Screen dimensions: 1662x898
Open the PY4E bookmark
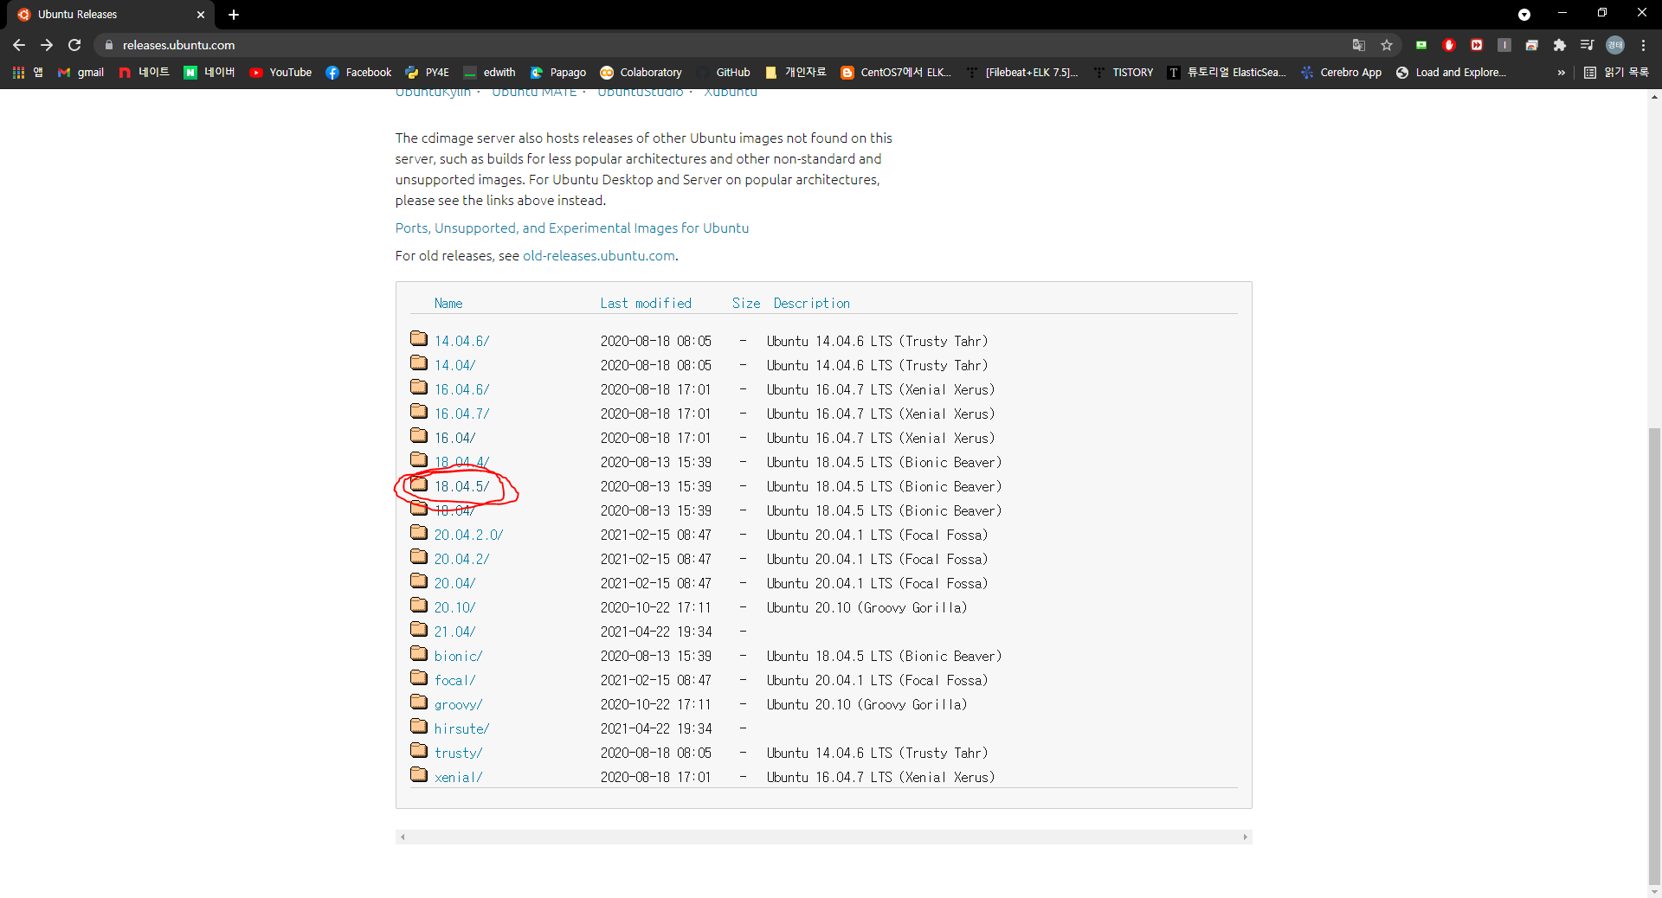428,73
